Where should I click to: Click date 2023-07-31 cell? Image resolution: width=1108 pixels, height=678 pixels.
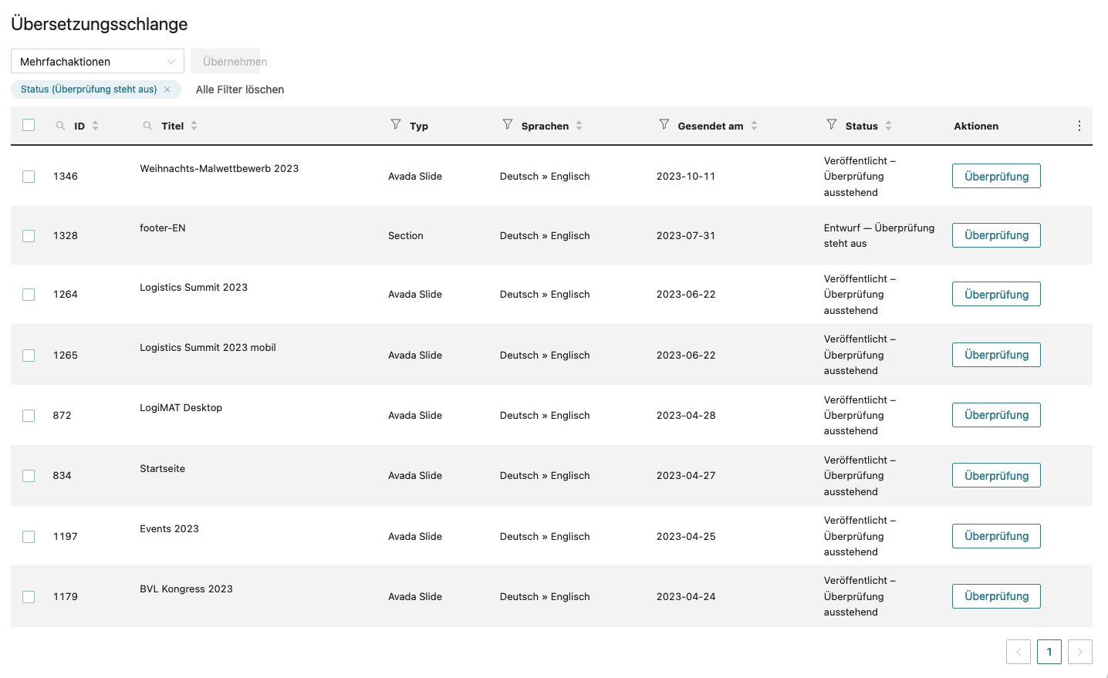[x=686, y=235]
